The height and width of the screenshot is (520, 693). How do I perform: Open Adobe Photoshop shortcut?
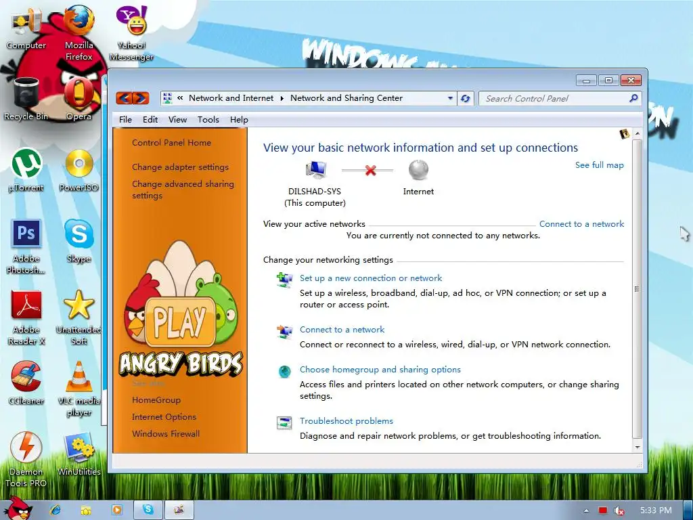[x=26, y=246]
